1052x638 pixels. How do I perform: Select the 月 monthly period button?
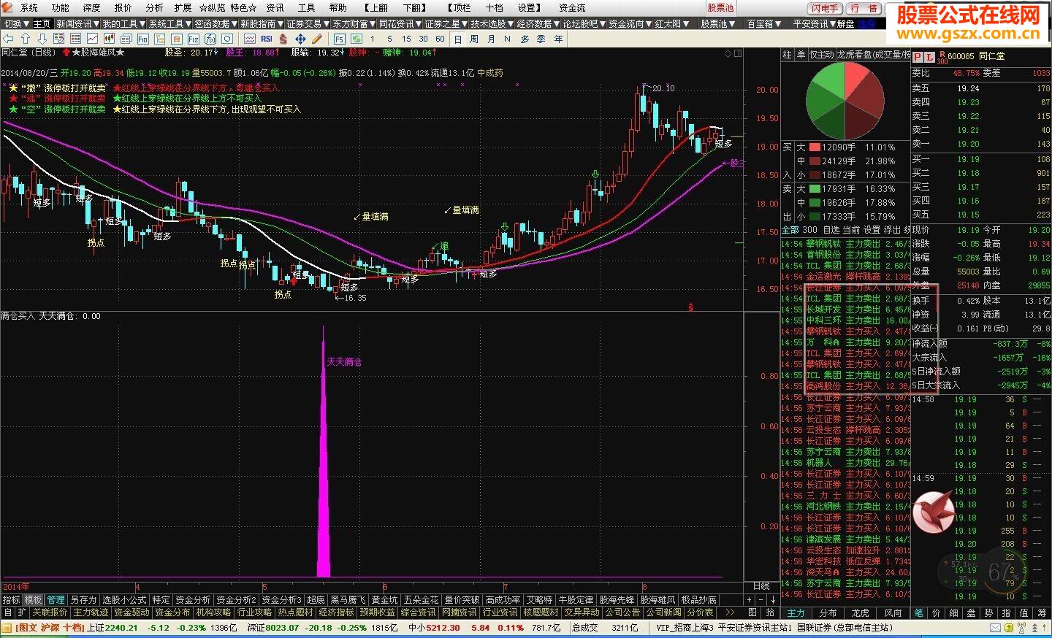coord(491,39)
